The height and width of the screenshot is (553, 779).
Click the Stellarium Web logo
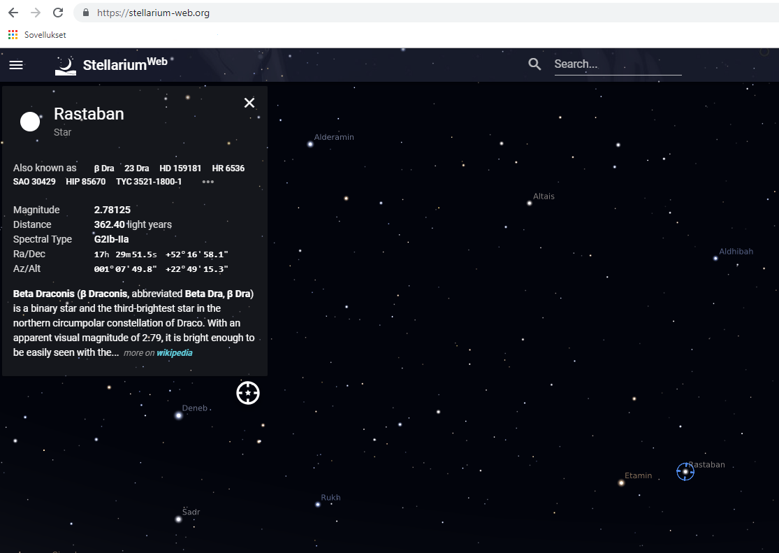click(112, 65)
